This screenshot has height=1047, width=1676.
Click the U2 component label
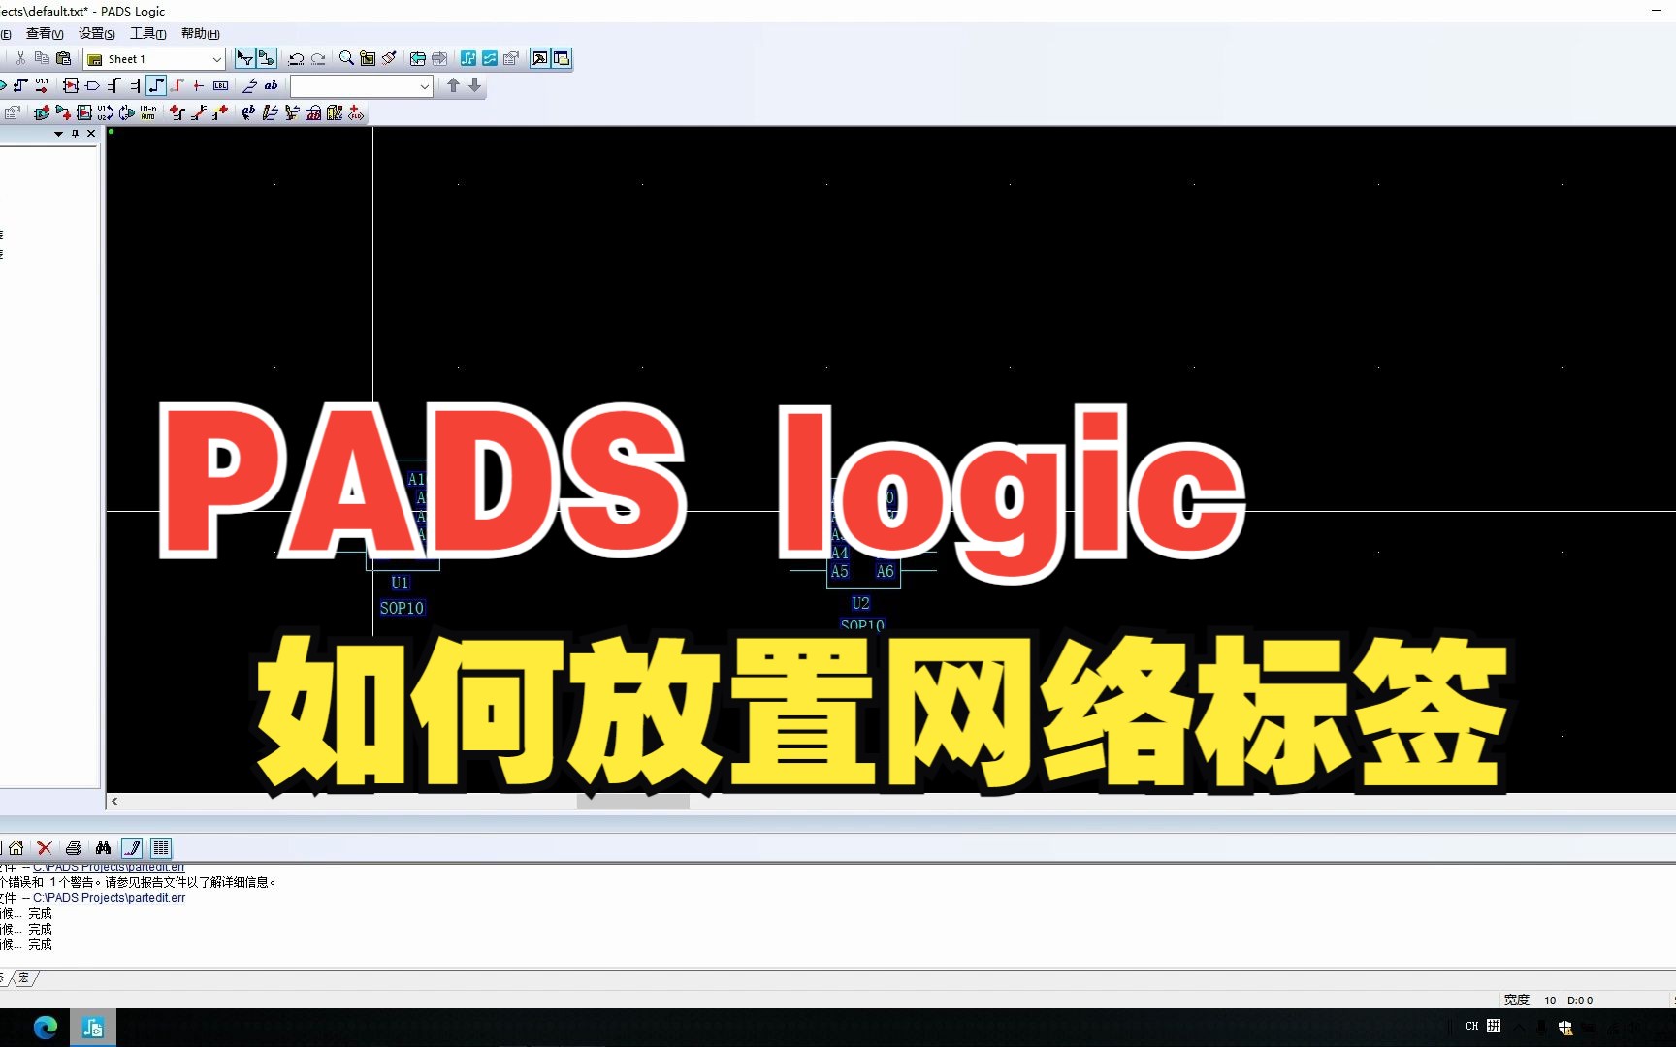tap(860, 603)
